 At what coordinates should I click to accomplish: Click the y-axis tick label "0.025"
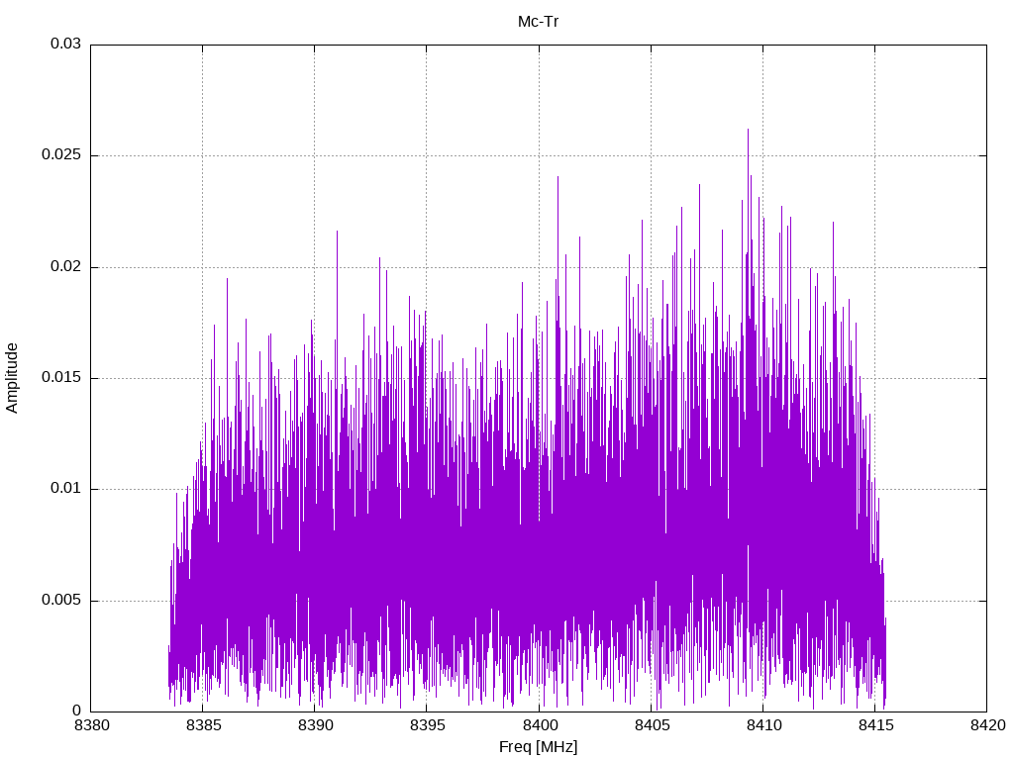(x=61, y=155)
